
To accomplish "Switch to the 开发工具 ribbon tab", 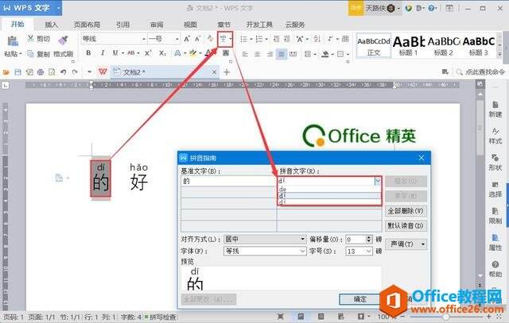I will click(x=259, y=25).
